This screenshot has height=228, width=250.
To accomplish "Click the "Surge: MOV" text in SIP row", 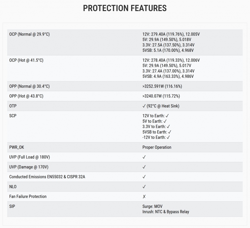I will [152, 206].
